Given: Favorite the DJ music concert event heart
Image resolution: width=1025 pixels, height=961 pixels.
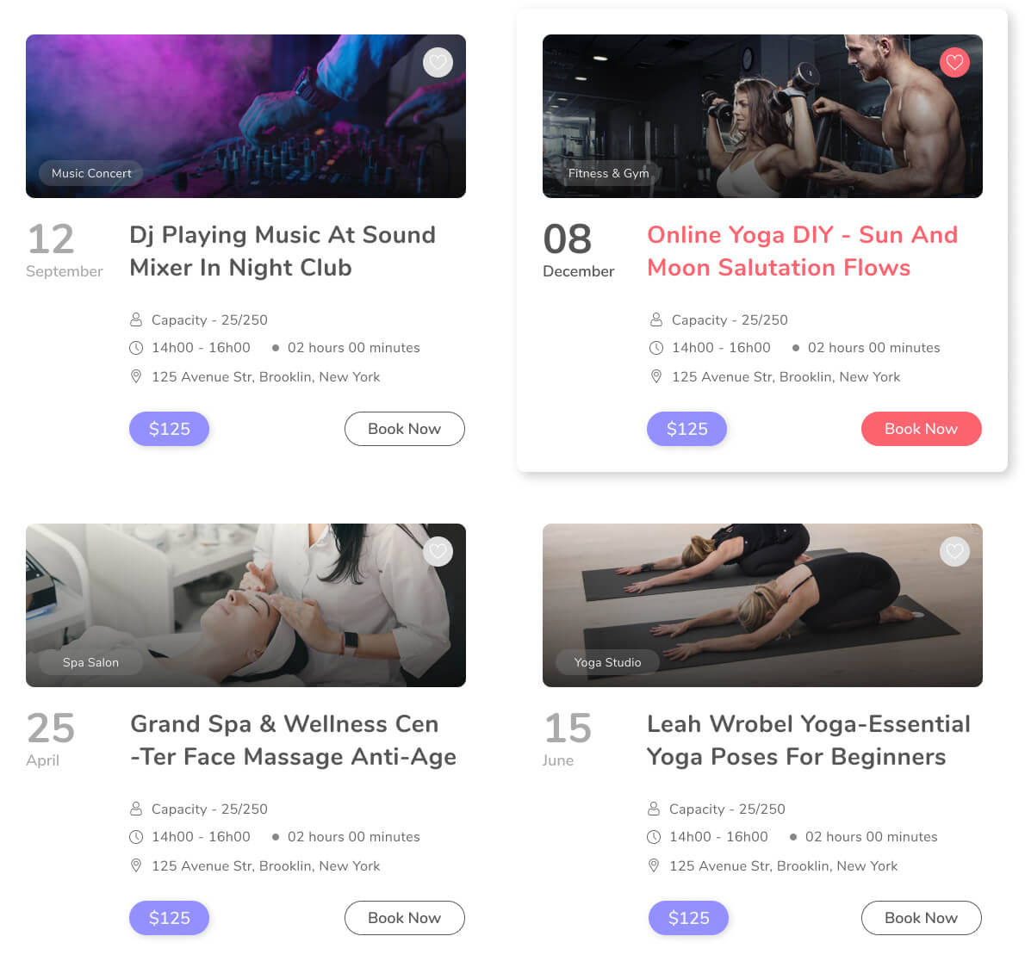Looking at the screenshot, I should tap(438, 63).
